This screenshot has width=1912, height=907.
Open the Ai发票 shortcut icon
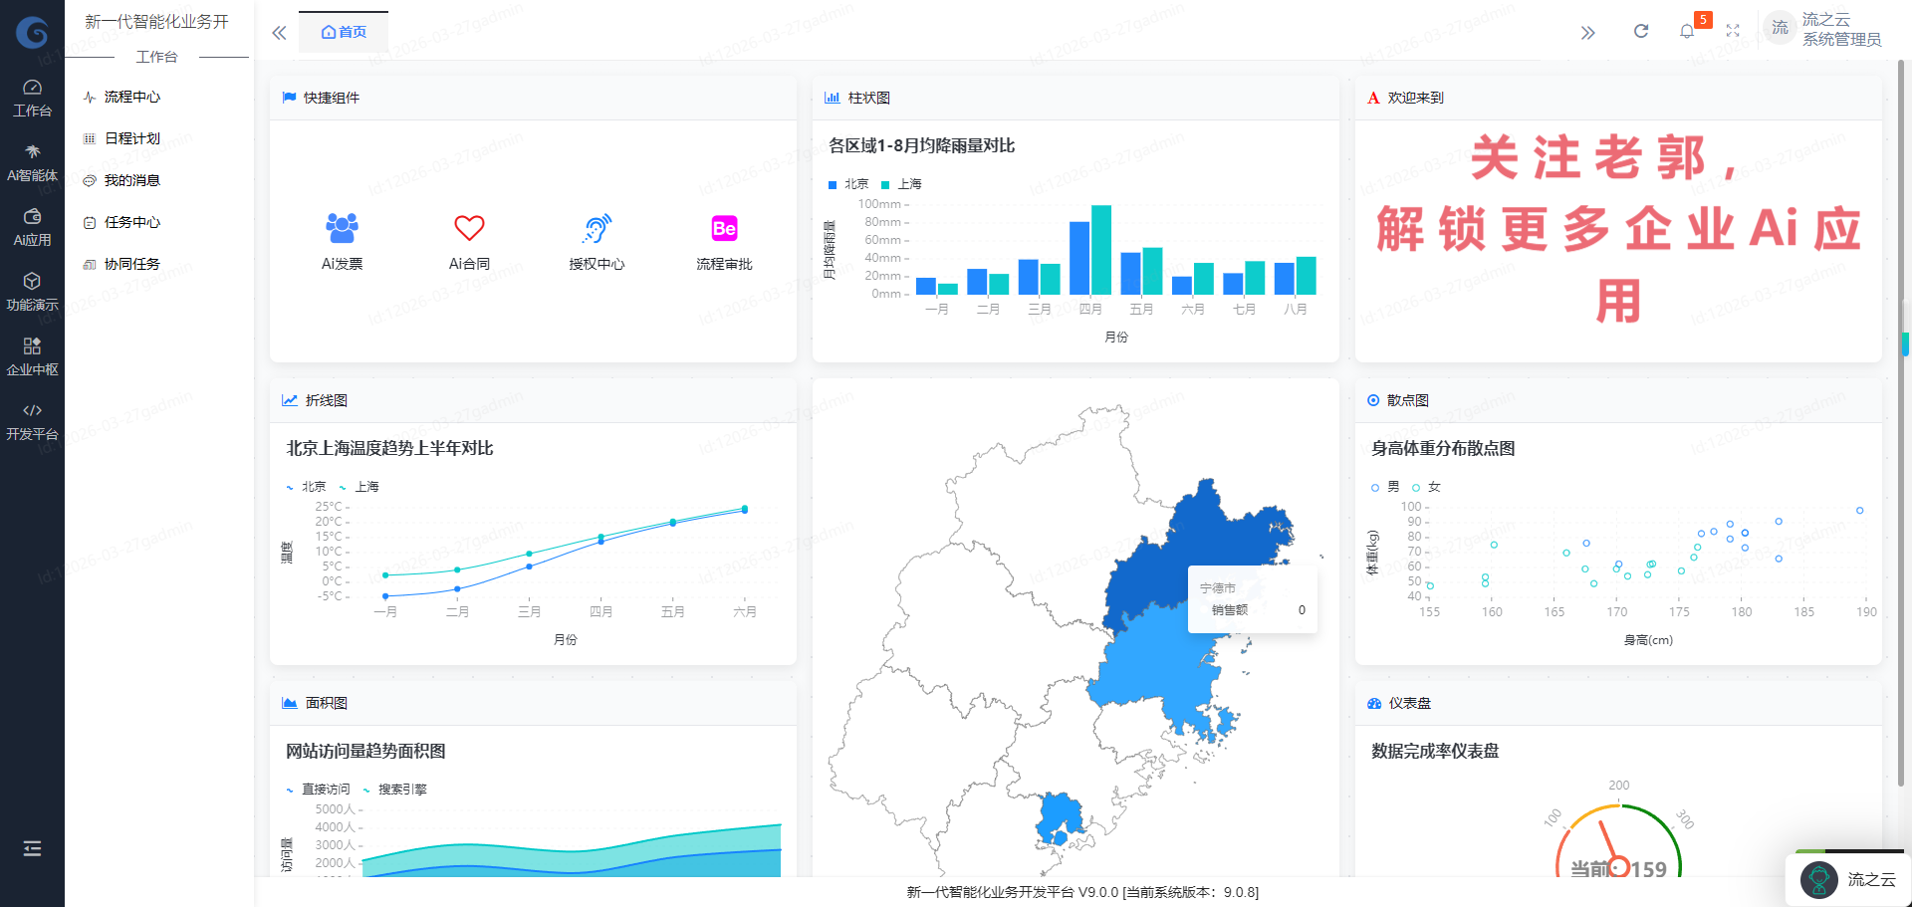click(342, 228)
